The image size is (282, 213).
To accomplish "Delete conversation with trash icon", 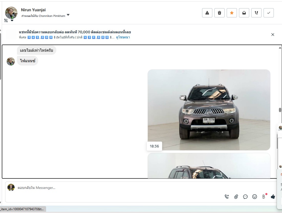I will pyautogui.click(x=219, y=13).
